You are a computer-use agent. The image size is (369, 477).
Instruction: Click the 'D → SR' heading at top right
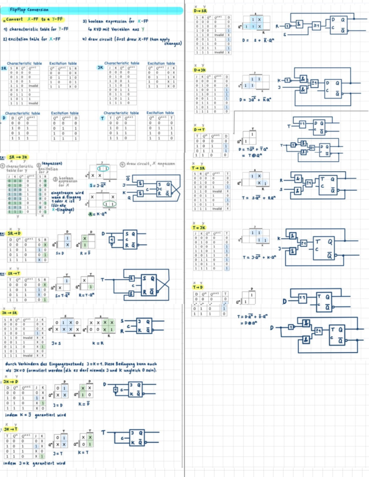(x=200, y=11)
